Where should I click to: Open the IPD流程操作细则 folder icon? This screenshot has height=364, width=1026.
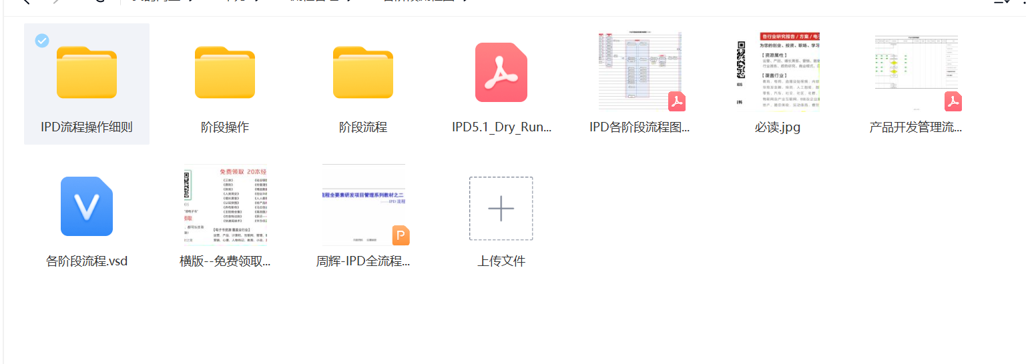click(87, 72)
